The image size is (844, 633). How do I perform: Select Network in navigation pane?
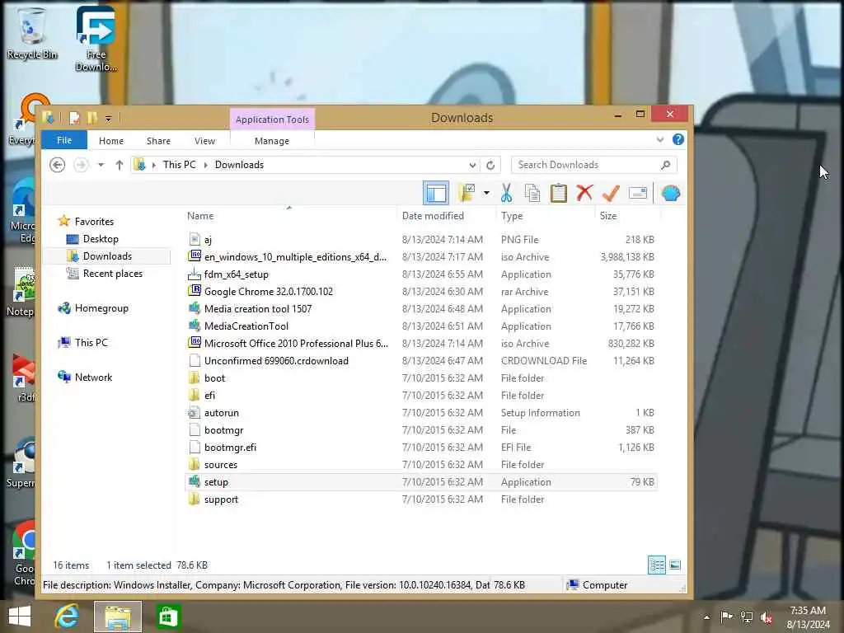point(93,377)
